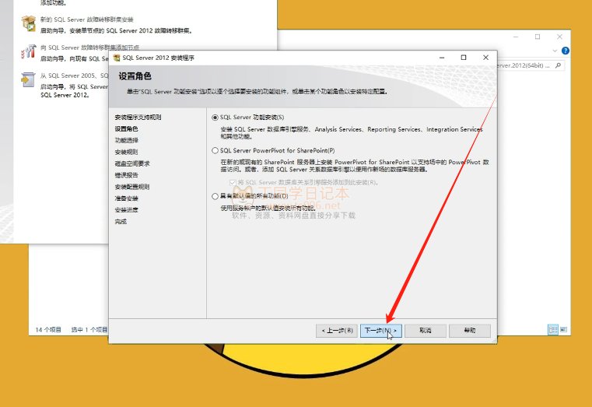This screenshot has height=407, width=592.
Task: Click the Explorer search magnifier icon
Action: [x=558, y=65]
